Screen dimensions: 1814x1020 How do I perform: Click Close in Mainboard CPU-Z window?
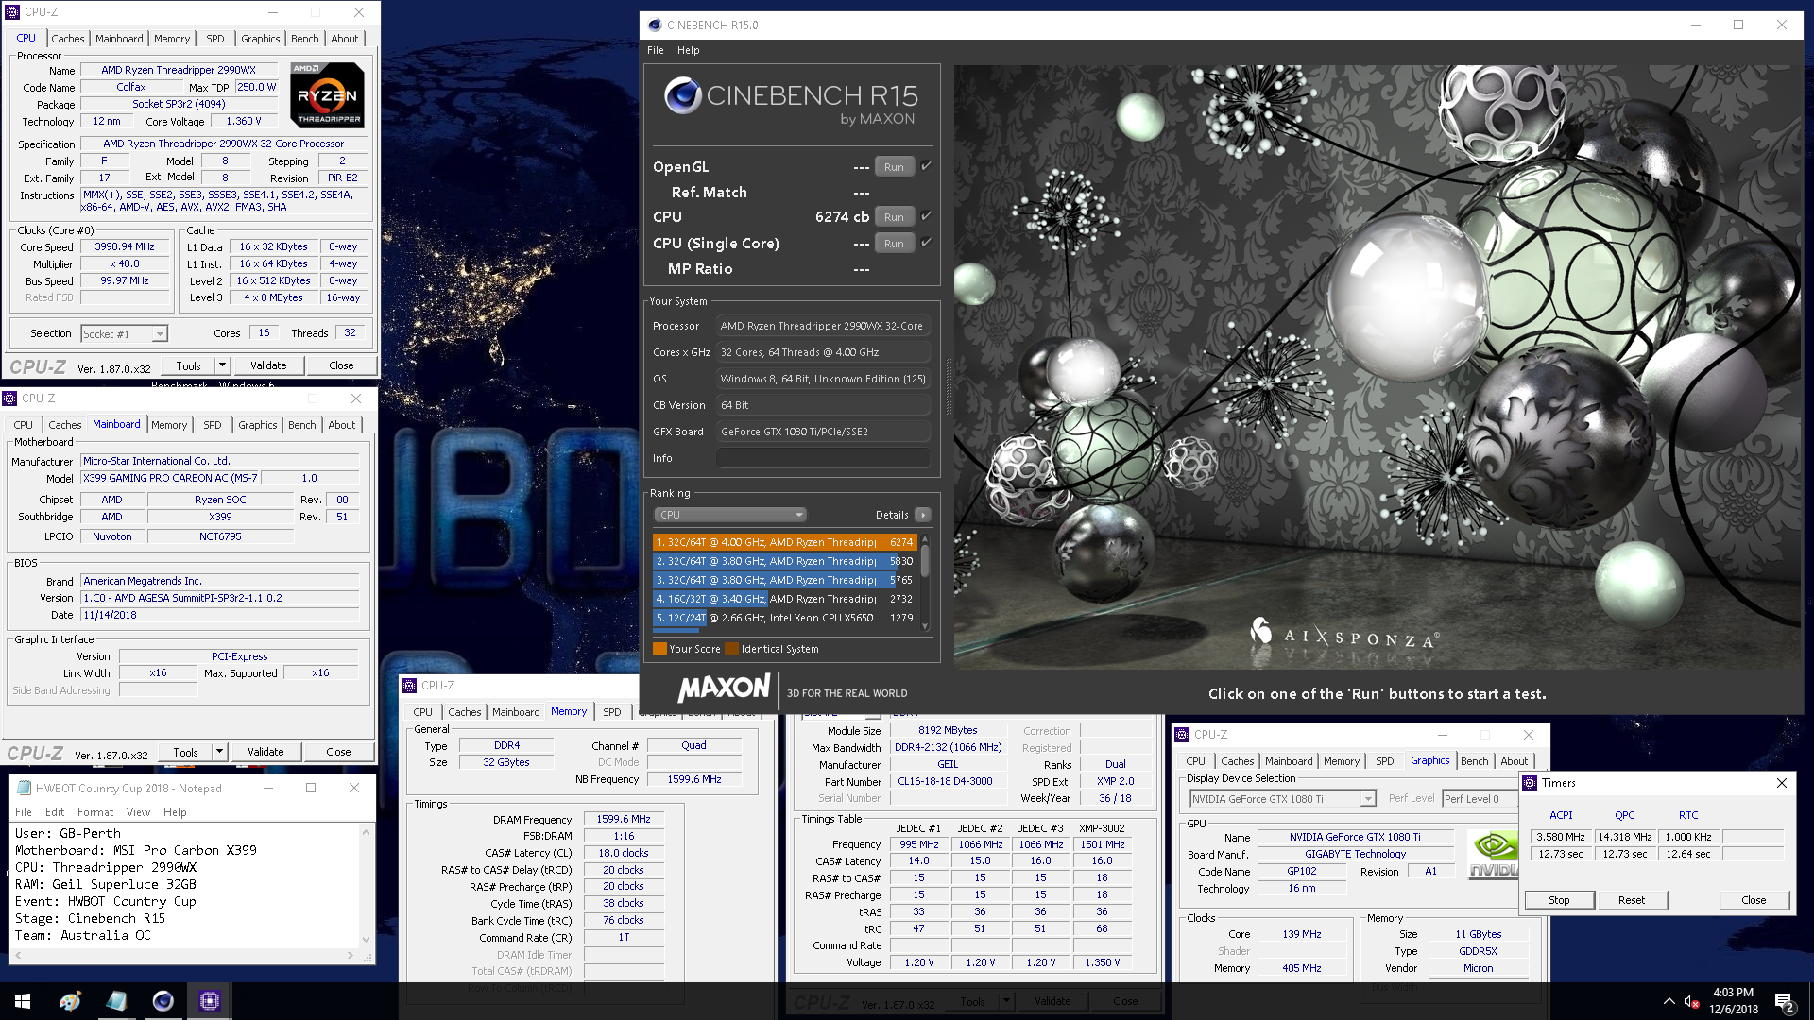[338, 752]
